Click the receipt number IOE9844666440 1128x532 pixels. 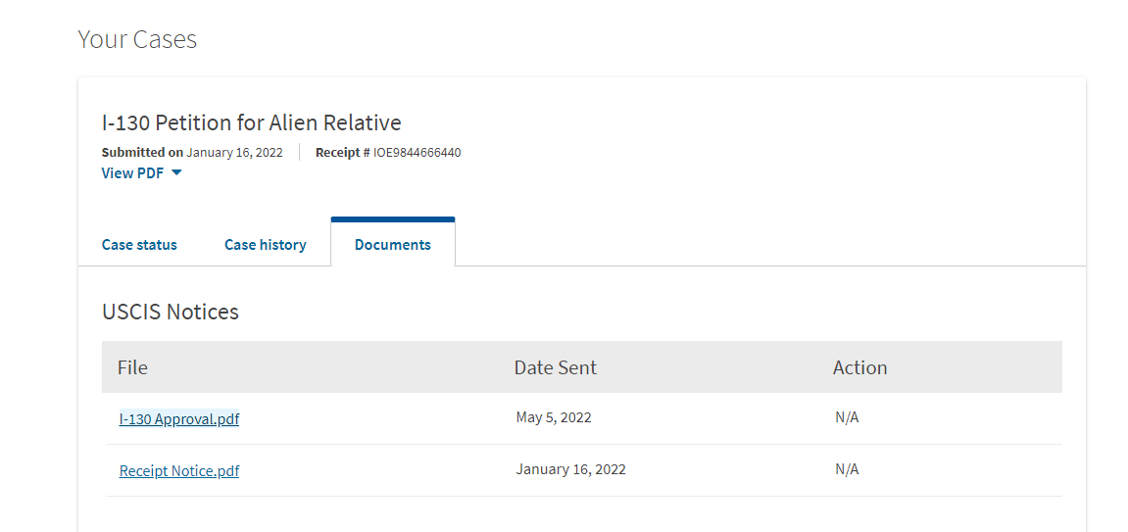(417, 153)
